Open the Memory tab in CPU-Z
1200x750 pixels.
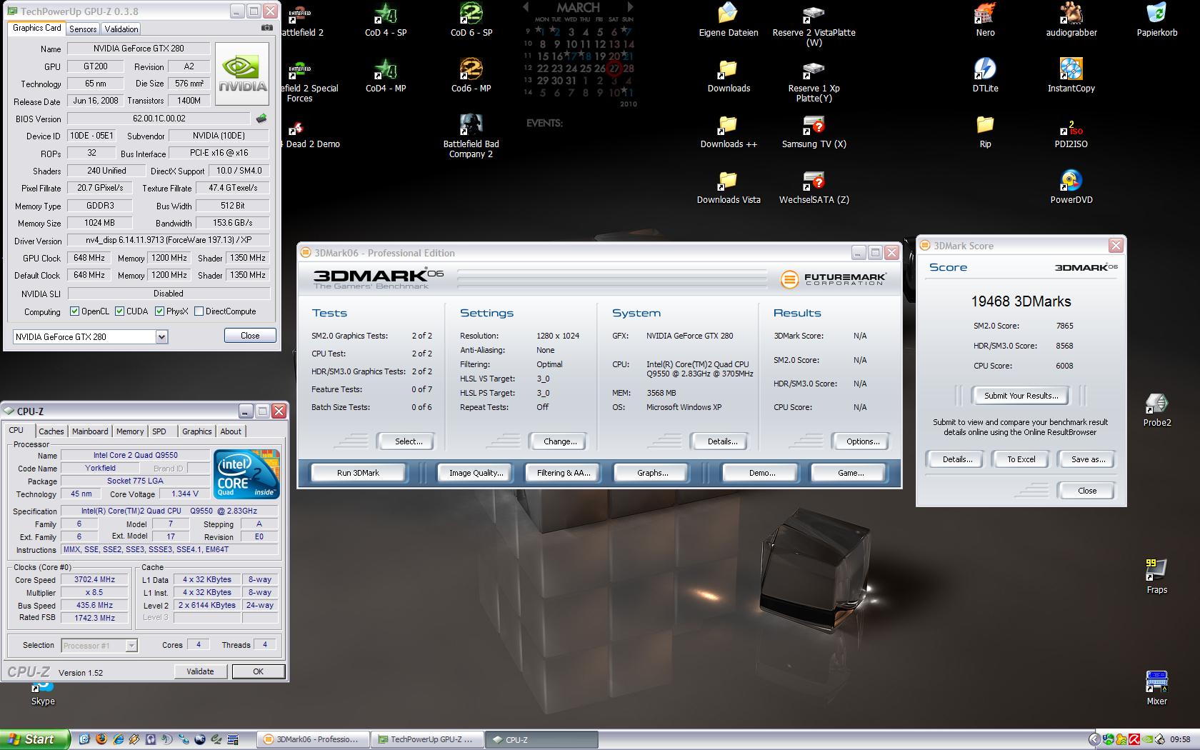click(x=130, y=431)
